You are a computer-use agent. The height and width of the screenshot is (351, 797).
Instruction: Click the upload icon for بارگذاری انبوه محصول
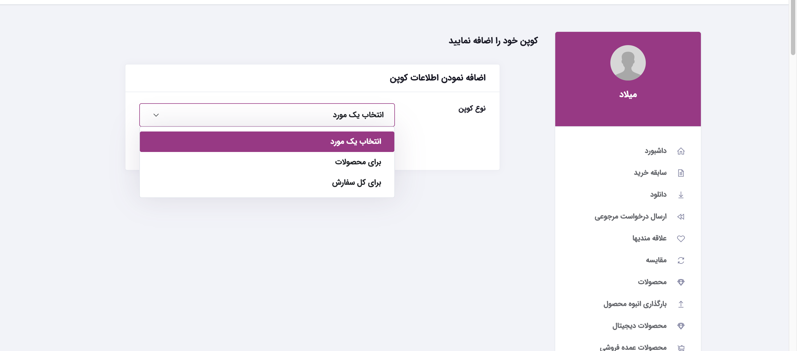[x=681, y=304]
